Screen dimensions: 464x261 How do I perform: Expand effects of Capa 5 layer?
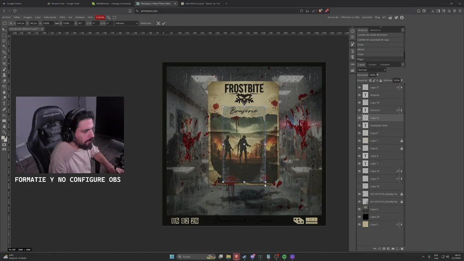401,224
